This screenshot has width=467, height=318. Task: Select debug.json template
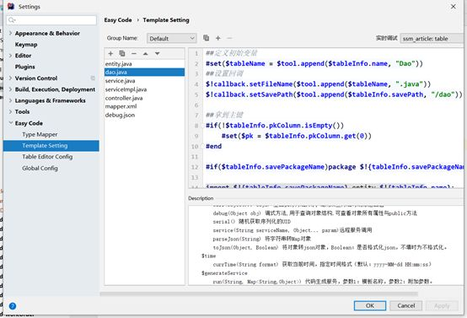click(144, 115)
